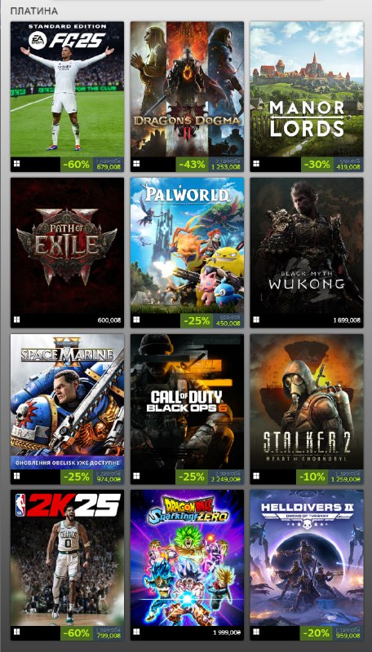The image size is (372, 652).
Task: Select the Path of Exile 2 capsule
Action: pyautogui.click(x=67, y=245)
